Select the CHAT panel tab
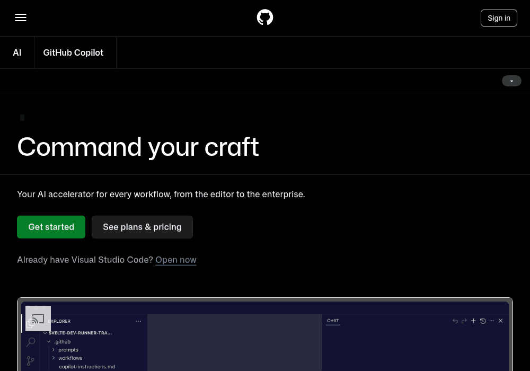Viewport: 530px width, 371px height. [x=333, y=321]
